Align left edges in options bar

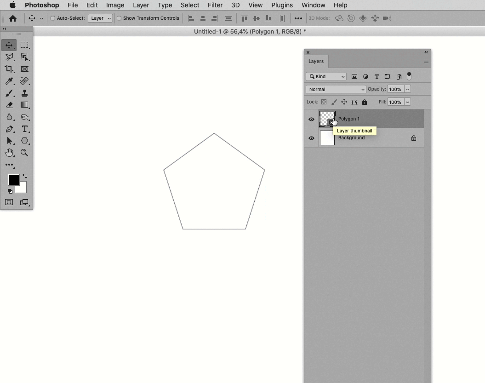click(x=191, y=18)
